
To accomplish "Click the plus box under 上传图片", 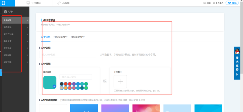I will (x=120, y=81).
